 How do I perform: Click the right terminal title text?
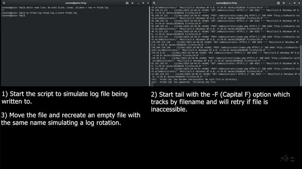tap(226, 3)
